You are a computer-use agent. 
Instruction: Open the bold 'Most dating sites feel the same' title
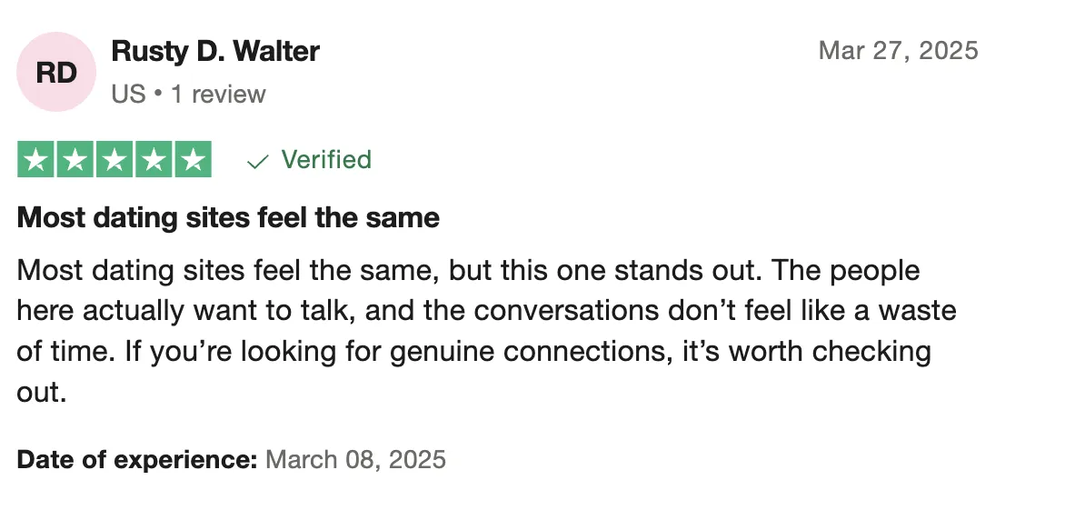(228, 218)
